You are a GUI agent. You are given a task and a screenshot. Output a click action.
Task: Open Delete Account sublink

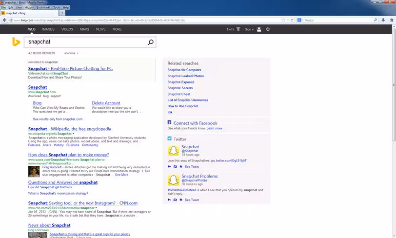(x=106, y=103)
